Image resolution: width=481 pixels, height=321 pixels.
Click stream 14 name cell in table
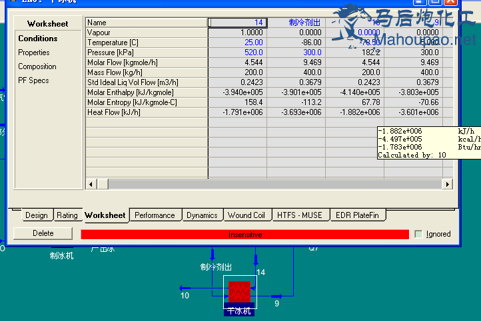(238, 23)
